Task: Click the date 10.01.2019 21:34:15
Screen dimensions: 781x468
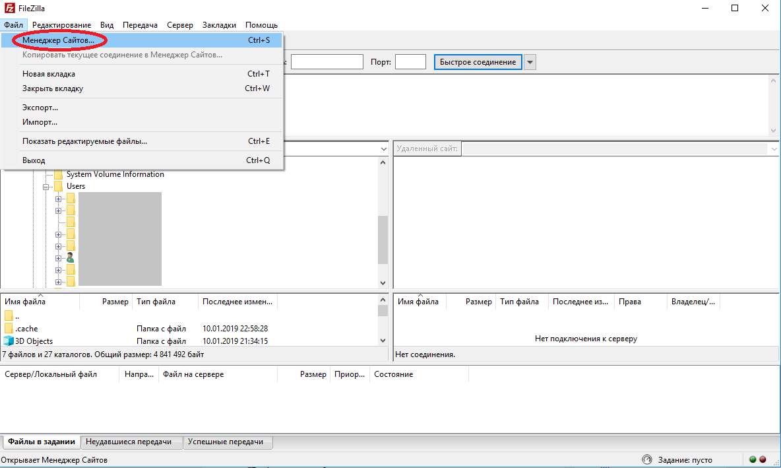Action: (x=235, y=341)
